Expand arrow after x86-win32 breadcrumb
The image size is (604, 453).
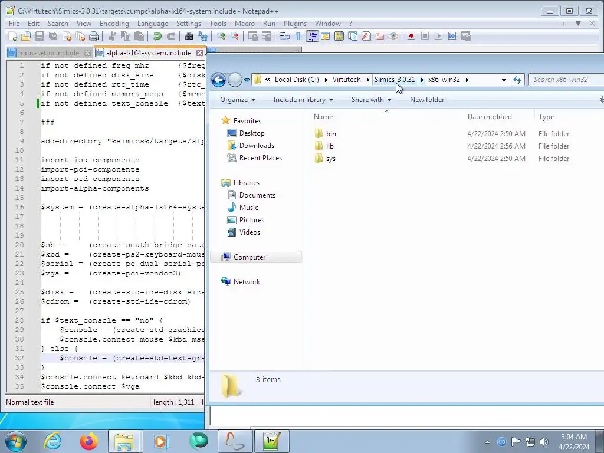click(x=467, y=80)
